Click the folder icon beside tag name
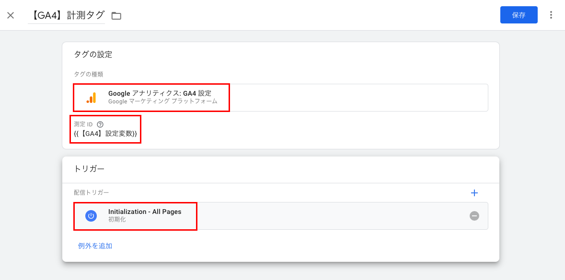Image resolution: width=565 pixels, height=280 pixels. (116, 15)
